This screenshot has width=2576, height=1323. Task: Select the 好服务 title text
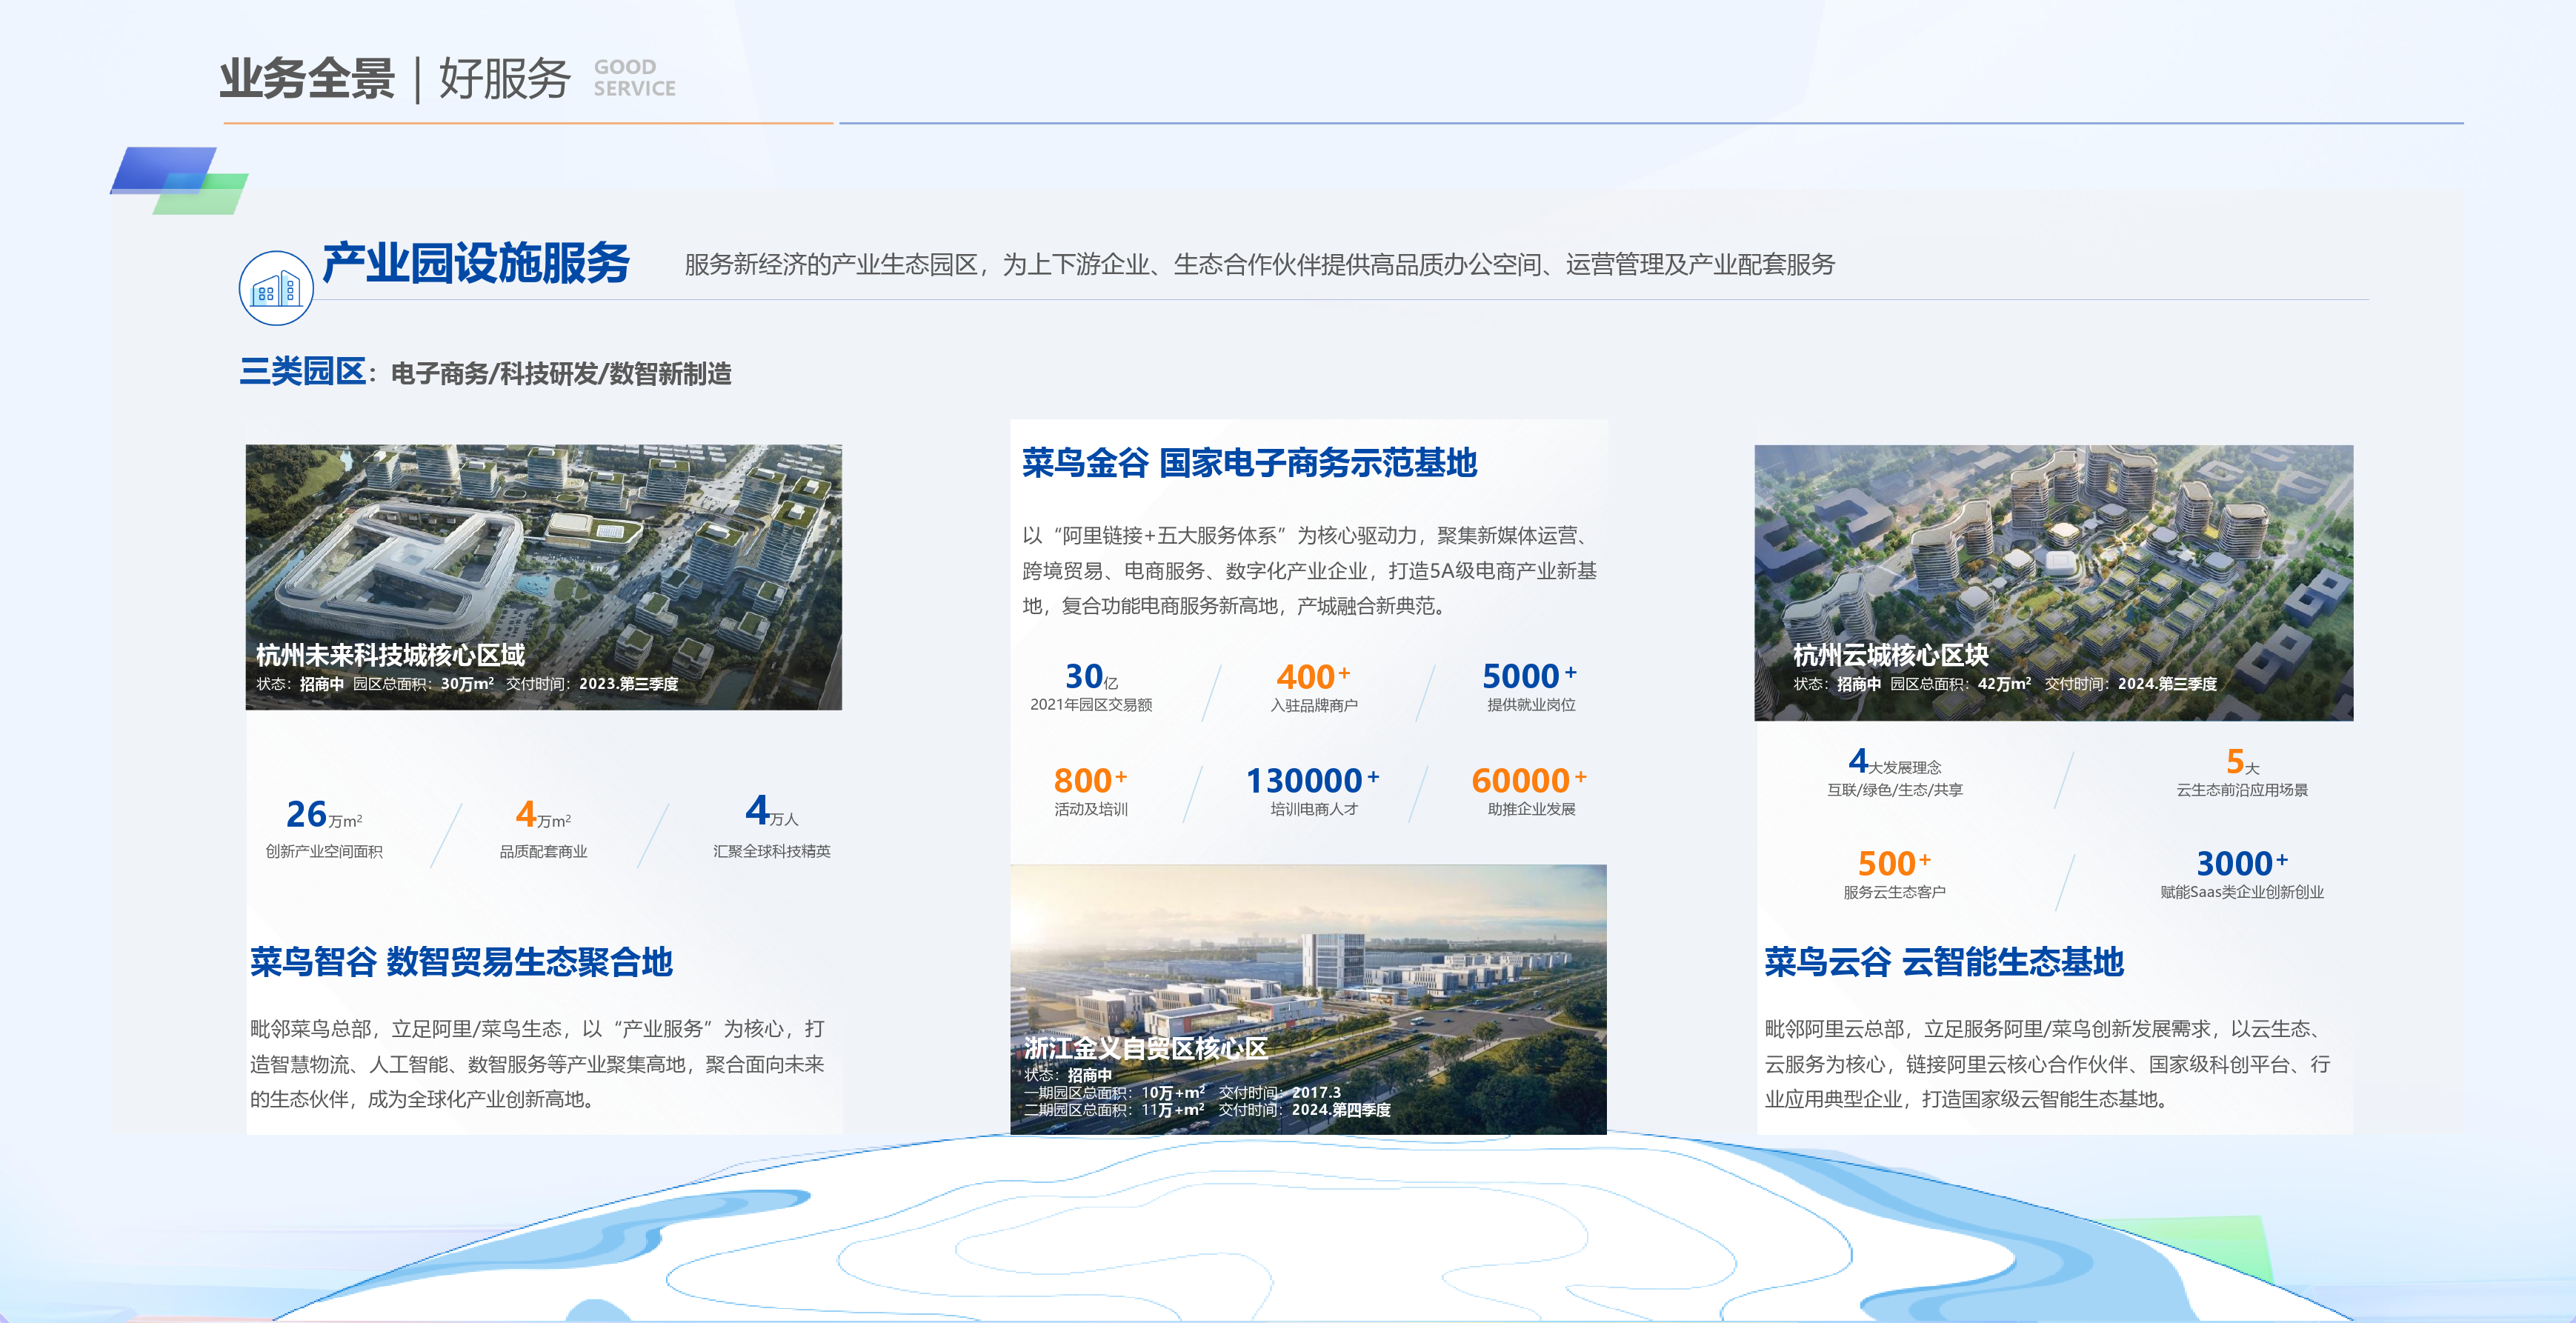click(x=505, y=79)
